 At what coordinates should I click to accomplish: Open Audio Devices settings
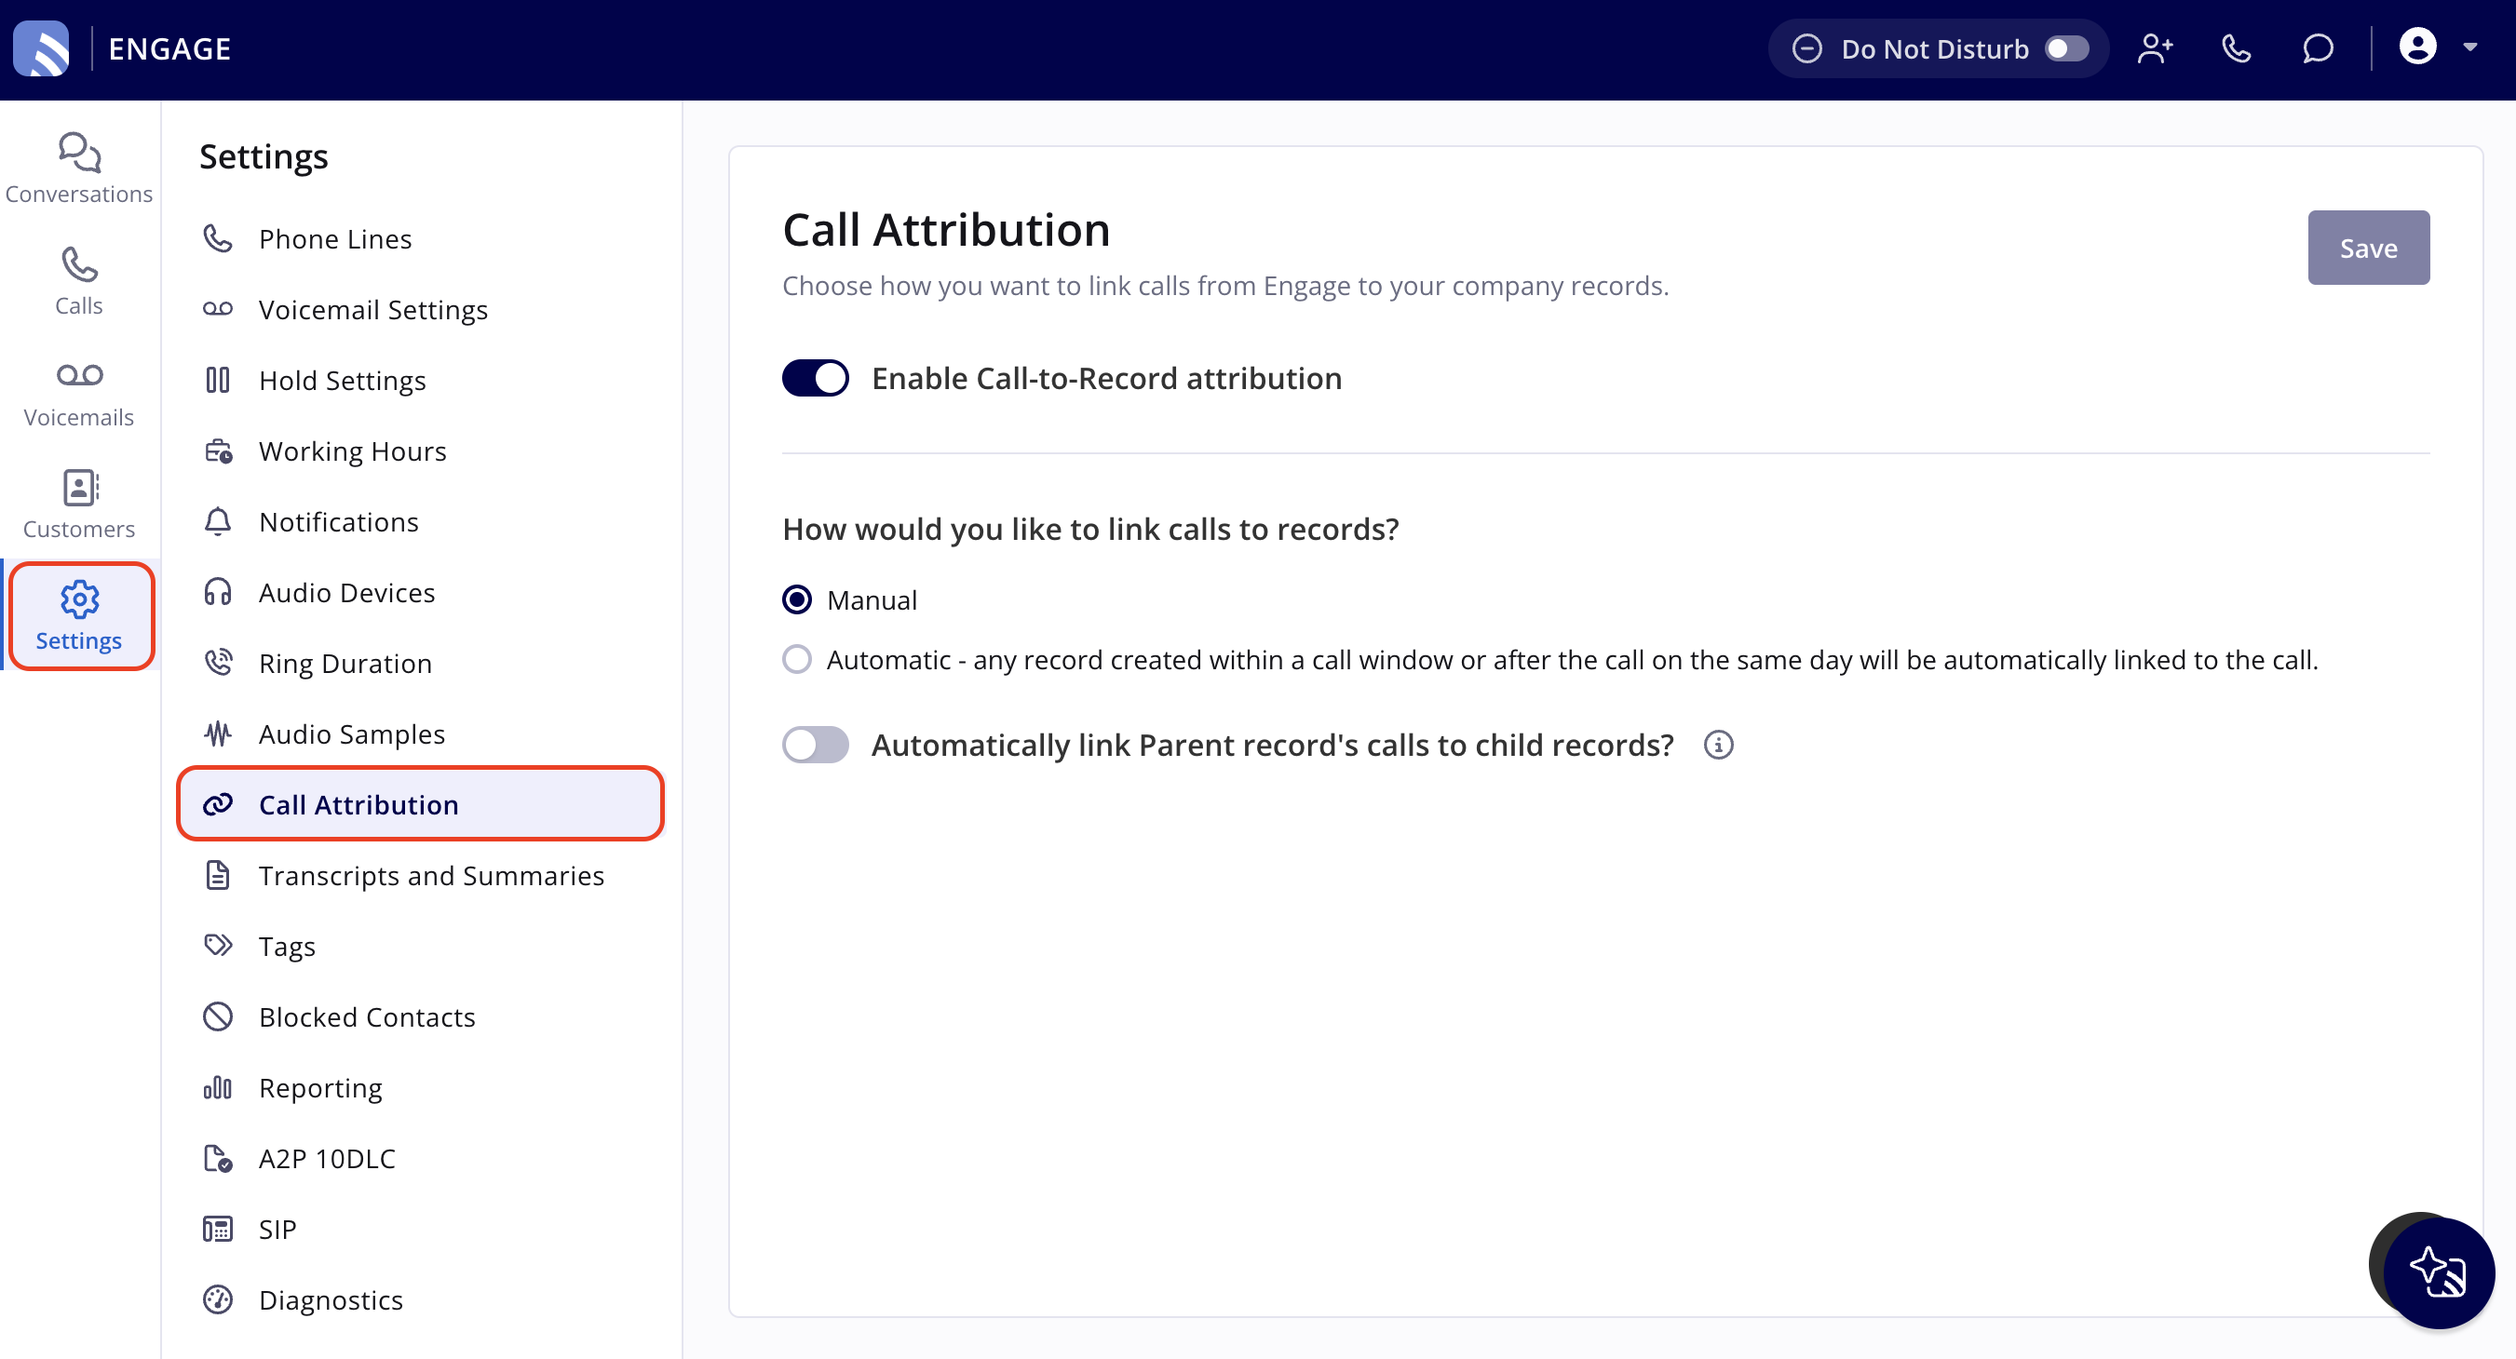pyautogui.click(x=421, y=593)
